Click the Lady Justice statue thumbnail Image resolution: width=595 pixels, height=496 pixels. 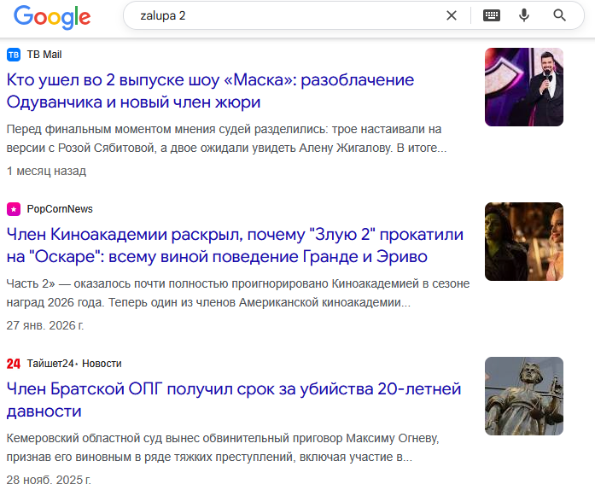[524, 396]
